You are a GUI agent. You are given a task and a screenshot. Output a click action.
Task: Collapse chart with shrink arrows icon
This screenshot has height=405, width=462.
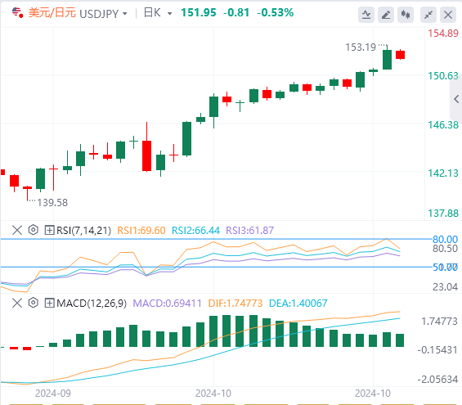(x=428, y=15)
